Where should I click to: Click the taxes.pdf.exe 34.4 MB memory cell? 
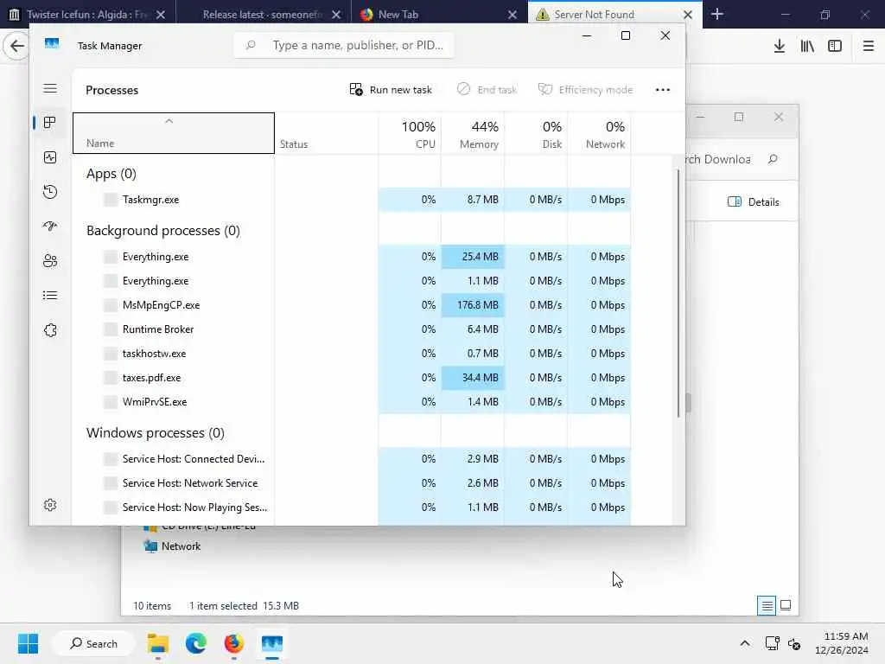pyautogui.click(x=473, y=379)
